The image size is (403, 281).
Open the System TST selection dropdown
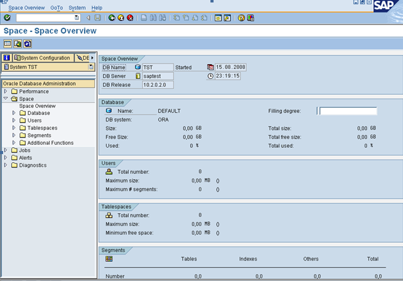(x=91, y=67)
